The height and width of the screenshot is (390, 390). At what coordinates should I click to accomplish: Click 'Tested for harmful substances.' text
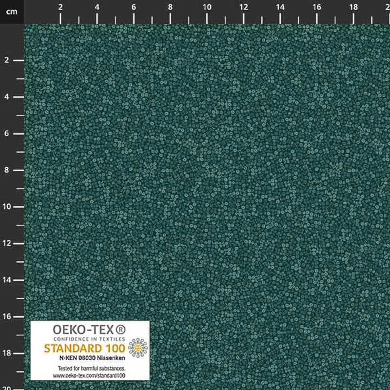point(92,369)
